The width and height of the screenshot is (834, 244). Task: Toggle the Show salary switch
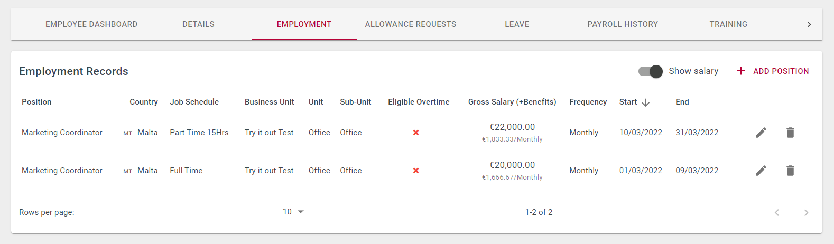650,71
